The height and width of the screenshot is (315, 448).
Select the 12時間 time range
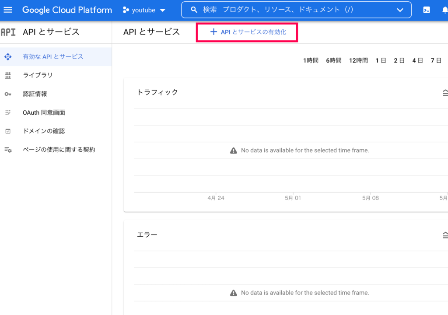tap(358, 60)
